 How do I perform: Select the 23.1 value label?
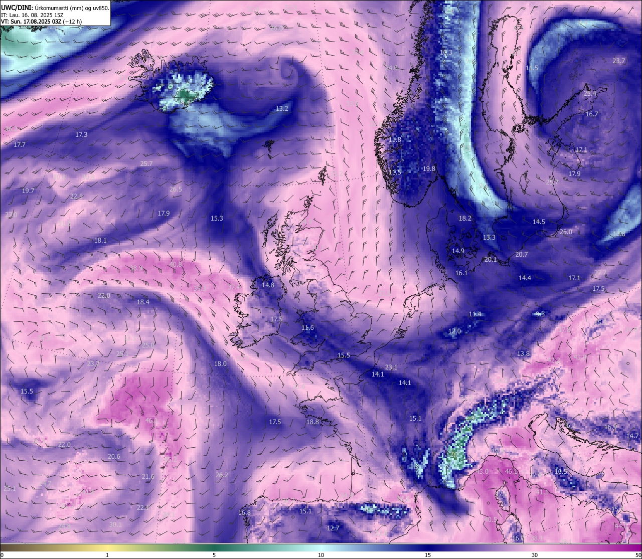(x=391, y=367)
